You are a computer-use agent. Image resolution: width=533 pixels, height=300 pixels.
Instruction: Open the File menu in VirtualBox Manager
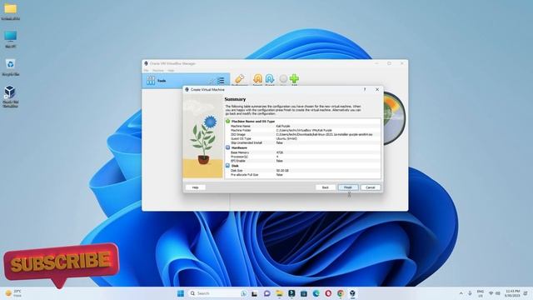147,70
